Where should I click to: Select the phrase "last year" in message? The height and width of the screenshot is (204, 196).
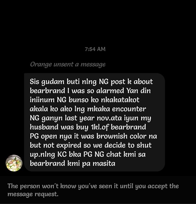(80, 118)
